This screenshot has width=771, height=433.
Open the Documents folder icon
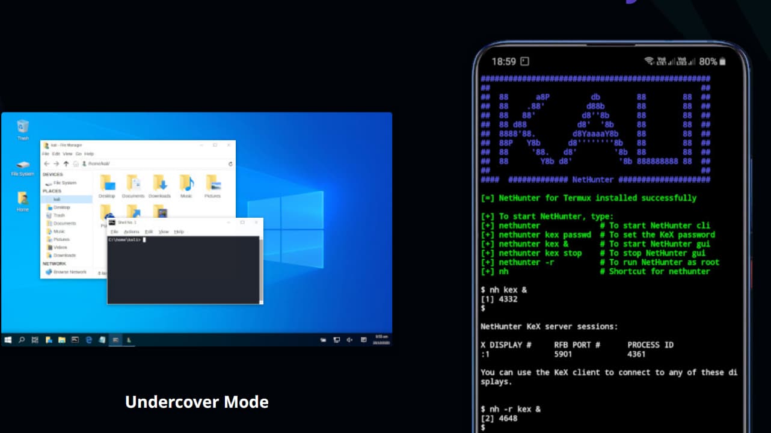(133, 187)
